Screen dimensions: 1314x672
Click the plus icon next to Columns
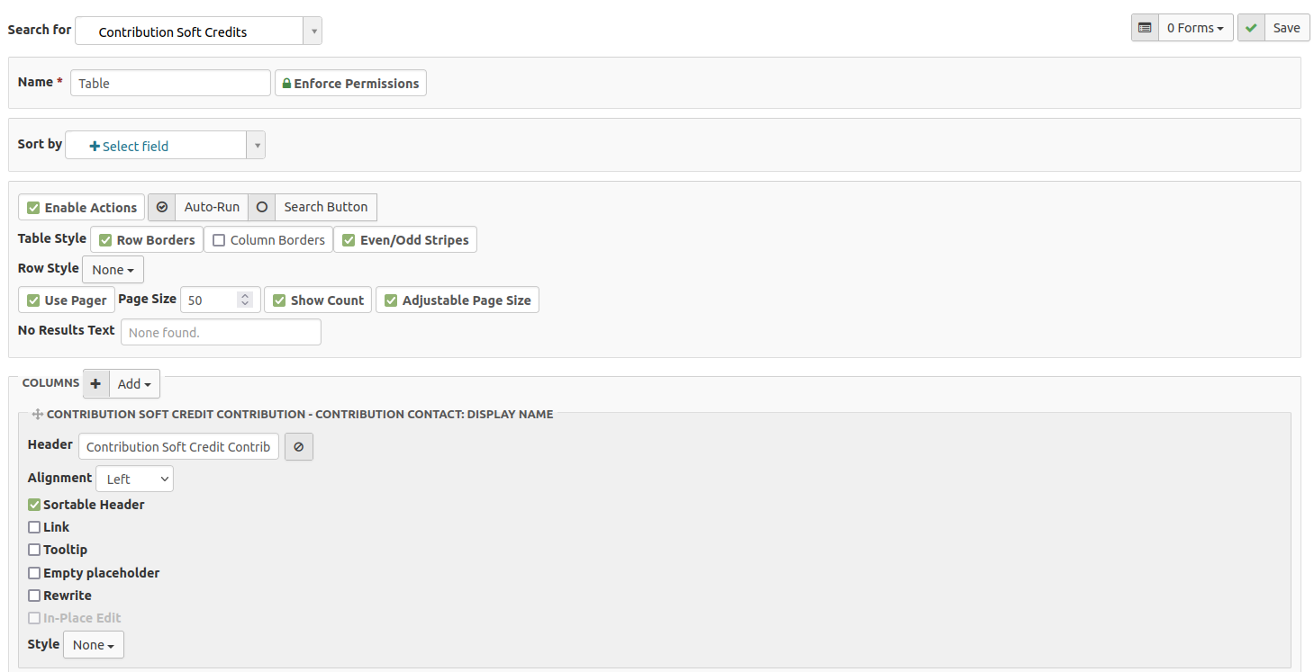(x=95, y=384)
